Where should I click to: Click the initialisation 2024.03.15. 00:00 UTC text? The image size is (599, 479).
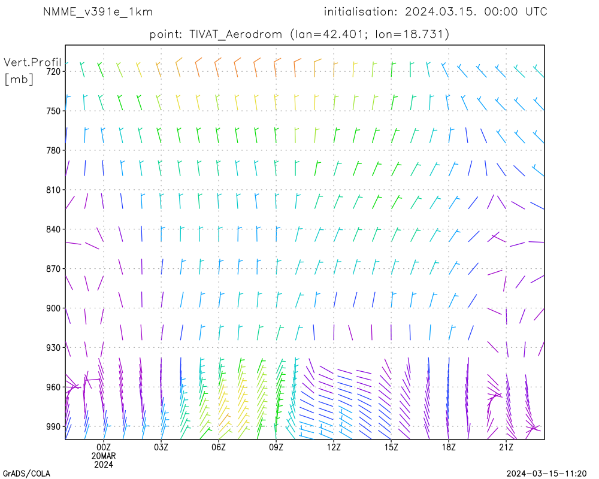435,12
